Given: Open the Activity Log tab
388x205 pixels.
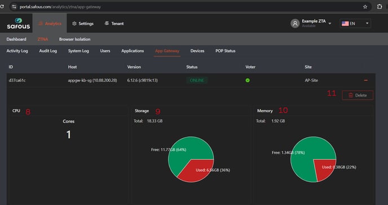Looking at the screenshot, I should point(17,51).
